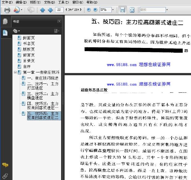
Task: Open the 文件 menu
Action: 7,2
